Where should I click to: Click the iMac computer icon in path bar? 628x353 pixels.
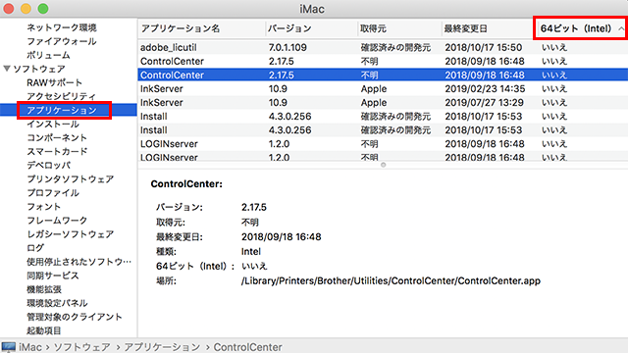point(8,346)
